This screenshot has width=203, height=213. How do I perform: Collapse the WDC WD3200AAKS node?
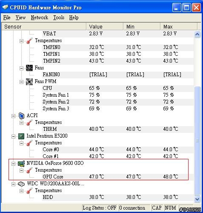point(13,184)
